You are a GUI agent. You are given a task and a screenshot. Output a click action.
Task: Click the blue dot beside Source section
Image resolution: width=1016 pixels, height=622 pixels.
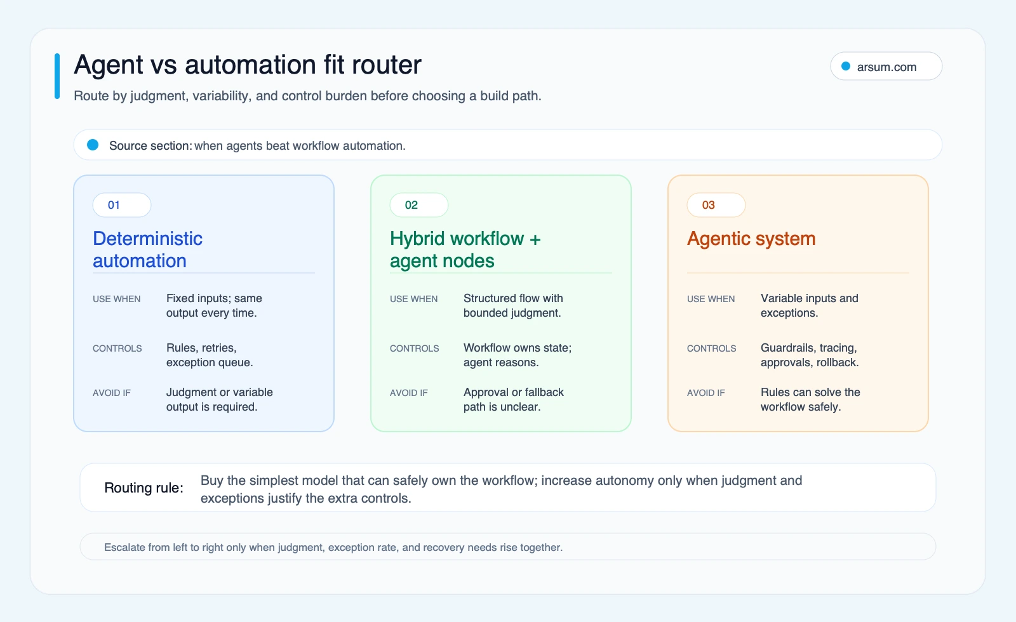pyautogui.click(x=93, y=145)
